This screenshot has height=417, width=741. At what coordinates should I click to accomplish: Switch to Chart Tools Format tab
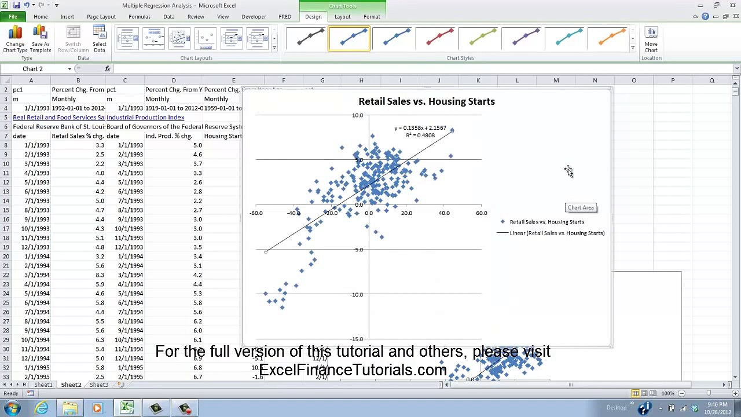[x=372, y=17]
